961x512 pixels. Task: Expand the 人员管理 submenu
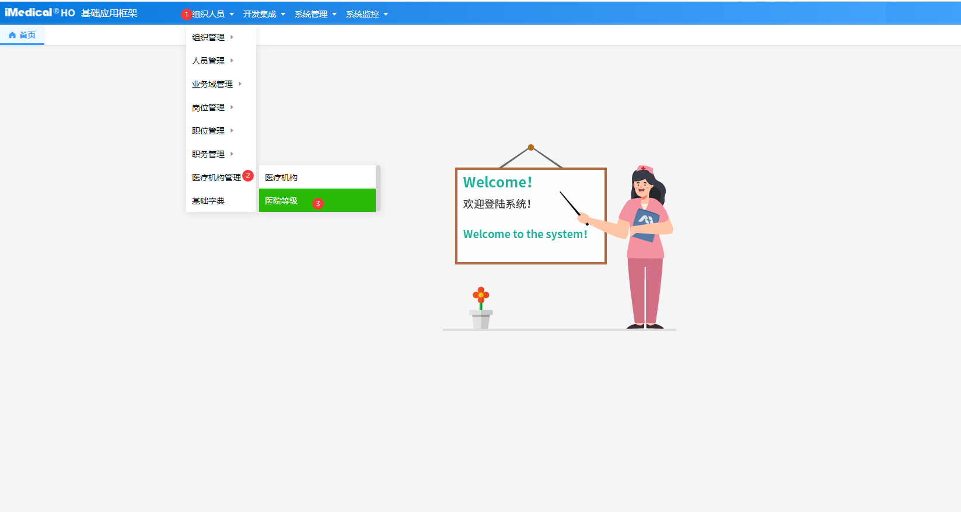pyautogui.click(x=209, y=61)
